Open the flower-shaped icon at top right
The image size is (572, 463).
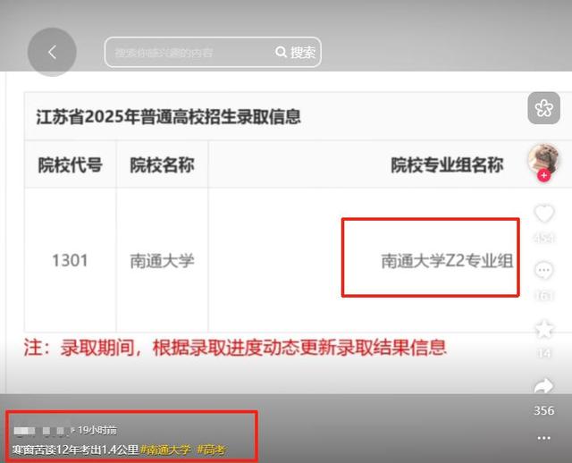(x=544, y=108)
